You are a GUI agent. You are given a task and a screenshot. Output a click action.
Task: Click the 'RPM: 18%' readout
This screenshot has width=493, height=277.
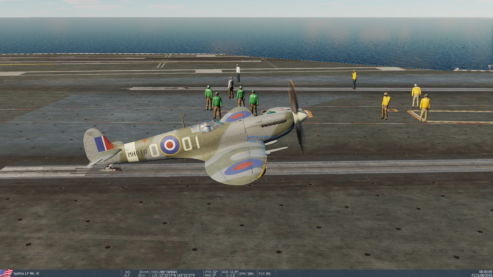[x=246, y=274]
